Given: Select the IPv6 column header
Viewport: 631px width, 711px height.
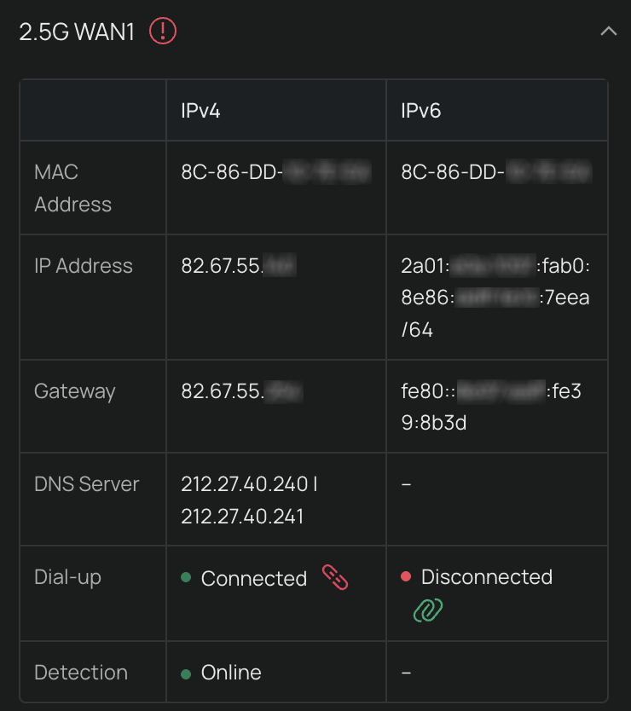Looking at the screenshot, I should 421,111.
